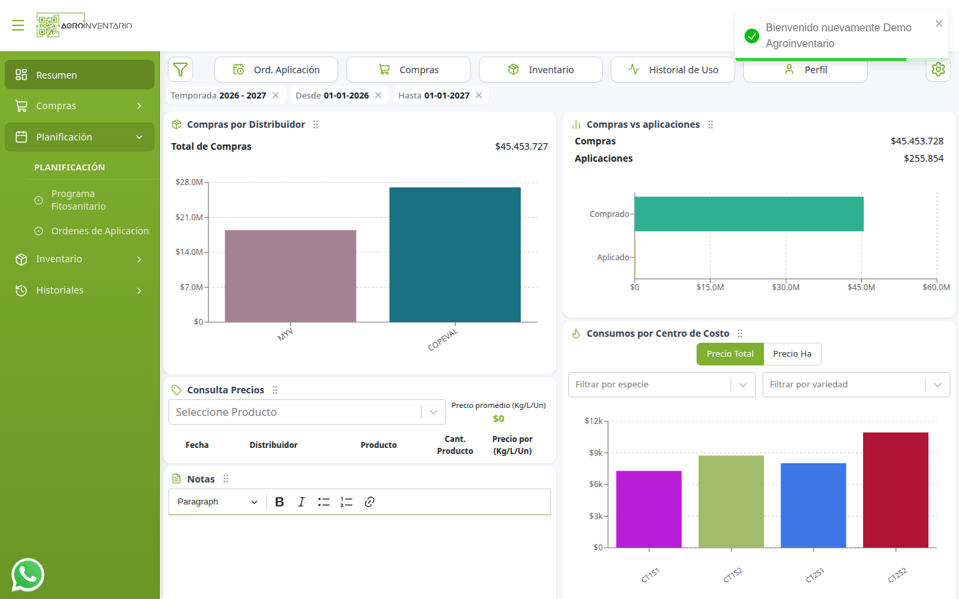Open Seleccione Producto dropdown
Viewport: 959px width, 599px height.
[307, 412]
